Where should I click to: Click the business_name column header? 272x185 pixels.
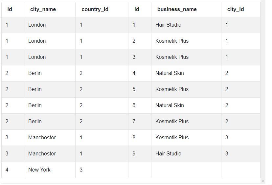pos(177,10)
